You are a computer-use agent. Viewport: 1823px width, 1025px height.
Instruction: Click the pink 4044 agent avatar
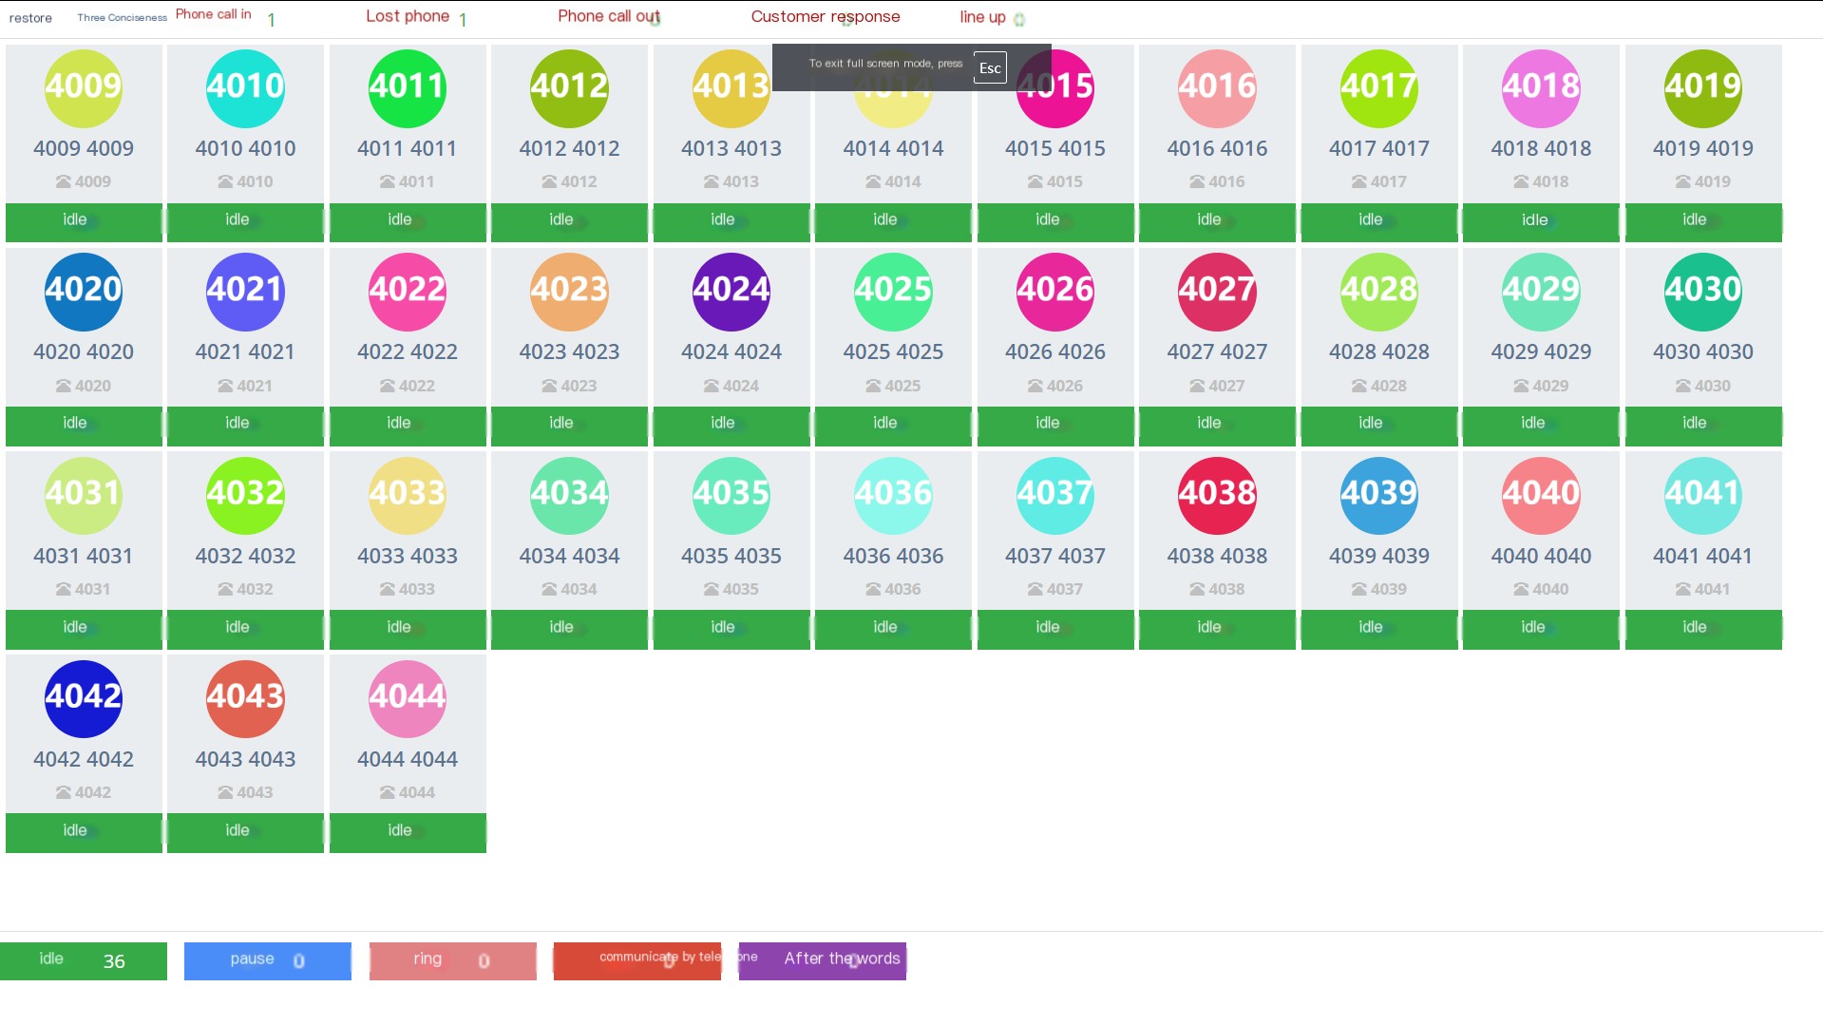408,698
